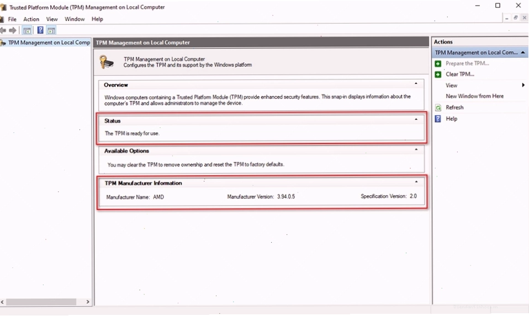
Task: Open the Action menu
Action: [31, 19]
